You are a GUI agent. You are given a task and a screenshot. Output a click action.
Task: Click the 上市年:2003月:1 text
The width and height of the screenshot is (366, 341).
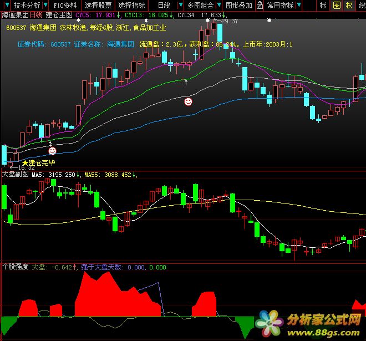267,44
